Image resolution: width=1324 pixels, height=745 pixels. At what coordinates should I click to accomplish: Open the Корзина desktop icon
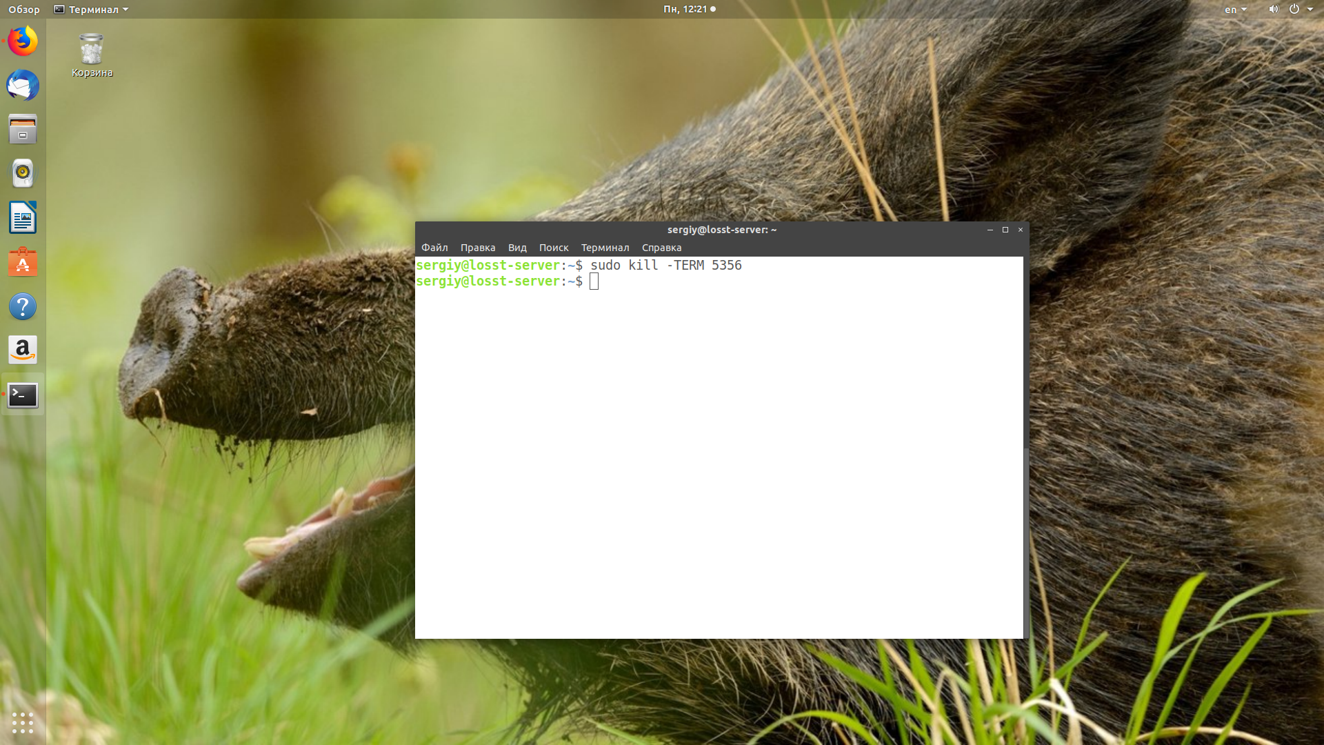pyautogui.click(x=92, y=55)
